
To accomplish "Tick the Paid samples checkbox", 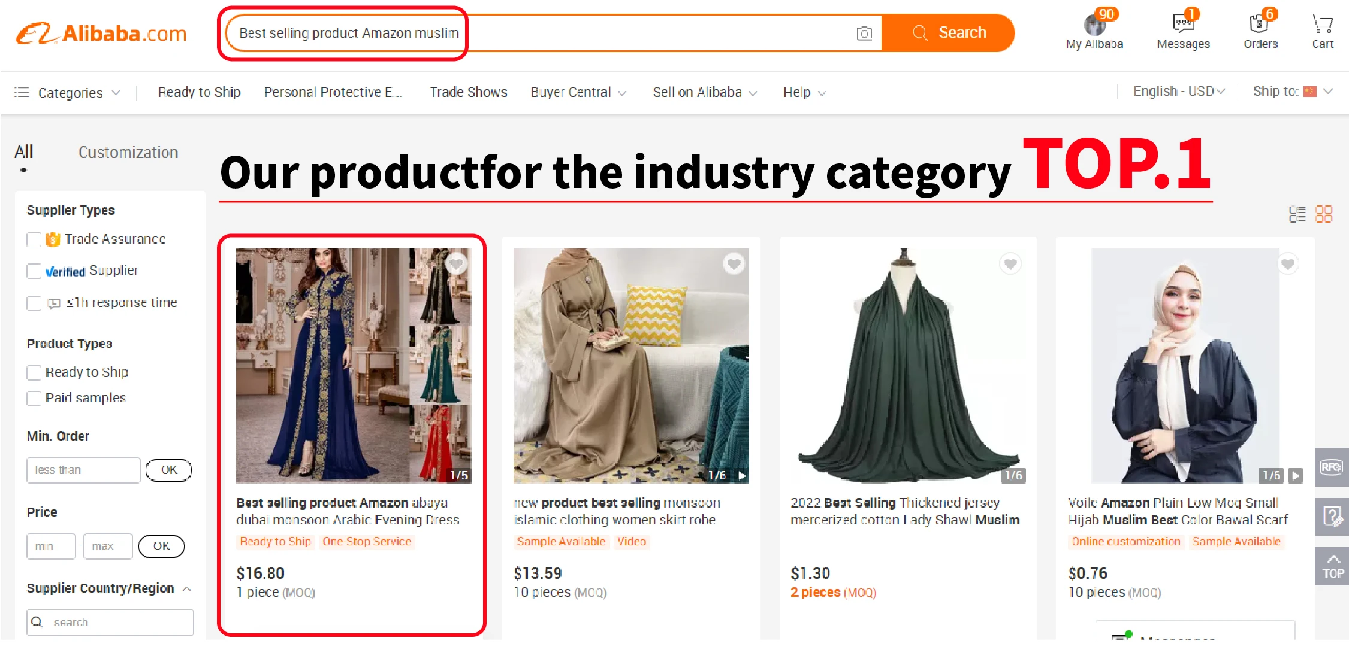I will 34,399.
